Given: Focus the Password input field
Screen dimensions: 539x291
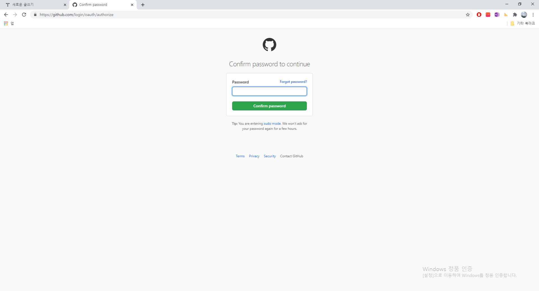Looking at the screenshot, I should (x=269, y=91).
